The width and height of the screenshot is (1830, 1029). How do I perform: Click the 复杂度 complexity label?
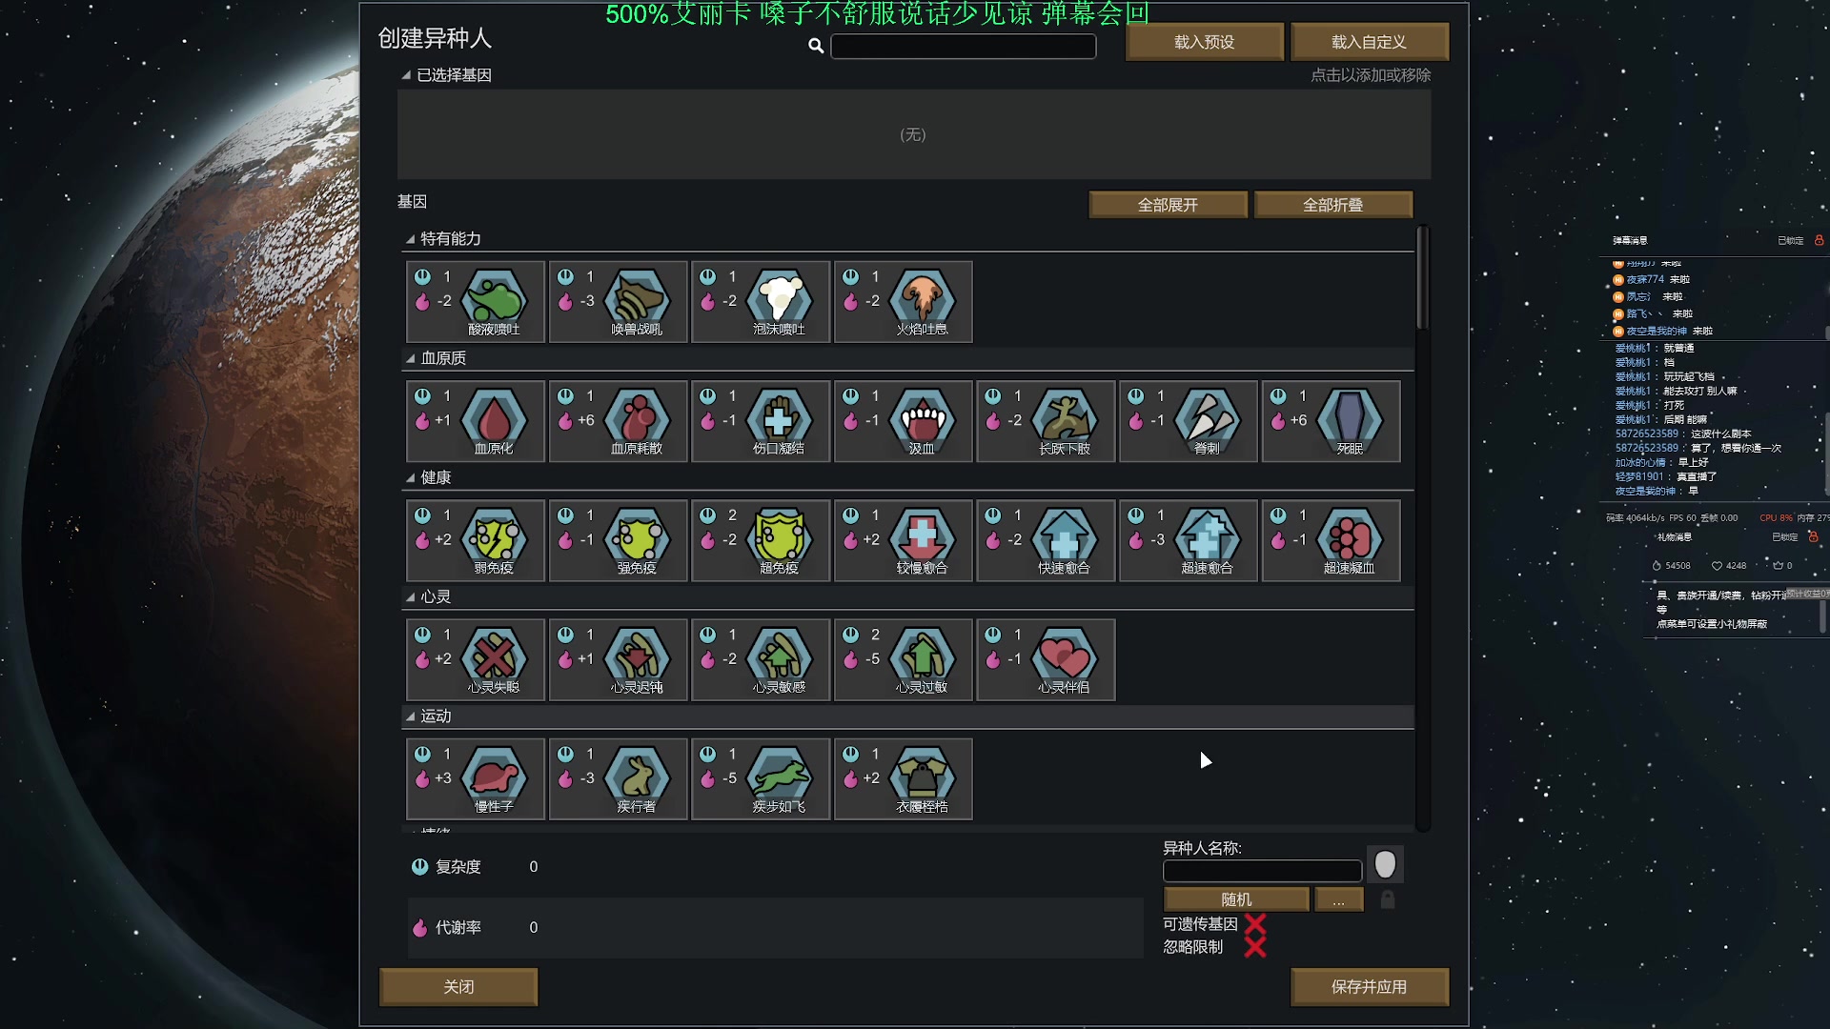[458, 867]
